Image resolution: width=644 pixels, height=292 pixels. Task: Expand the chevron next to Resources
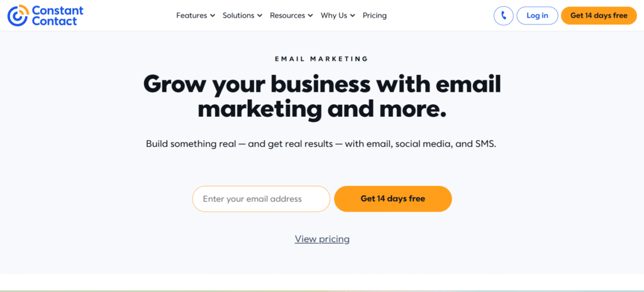(311, 16)
